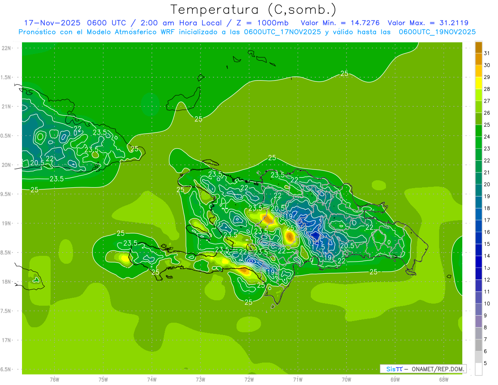The width and height of the screenshot is (498, 385).
Task: Click the legend value "12"
Action: coord(487,280)
